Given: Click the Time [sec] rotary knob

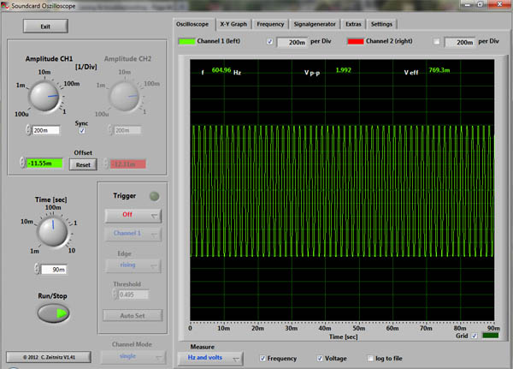Looking at the screenshot, I should point(51,231).
